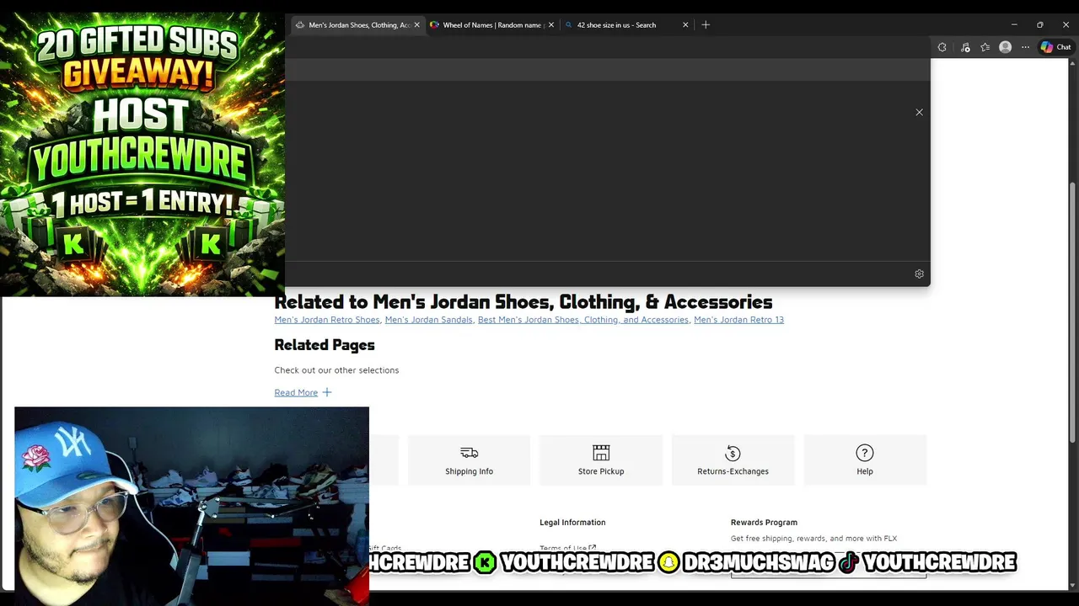Open Men's Jordan Retro Shoes link
This screenshot has height=606, width=1079.
click(327, 320)
